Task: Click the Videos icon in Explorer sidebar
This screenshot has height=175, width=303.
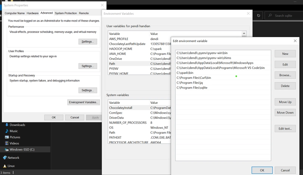Action: click(x=7, y=143)
